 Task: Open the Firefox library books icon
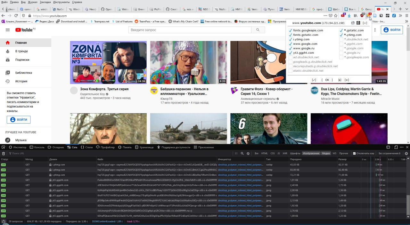pyautogui.click(x=355, y=15)
